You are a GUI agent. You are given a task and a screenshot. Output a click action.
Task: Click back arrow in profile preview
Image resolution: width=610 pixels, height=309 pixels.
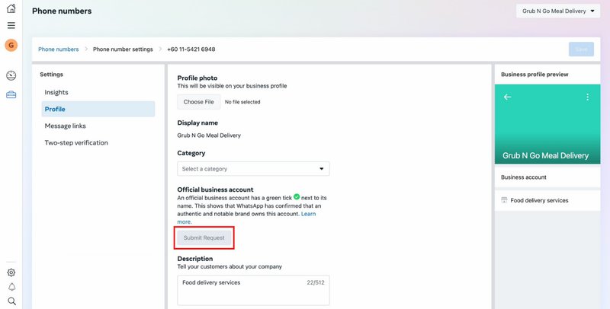(507, 97)
